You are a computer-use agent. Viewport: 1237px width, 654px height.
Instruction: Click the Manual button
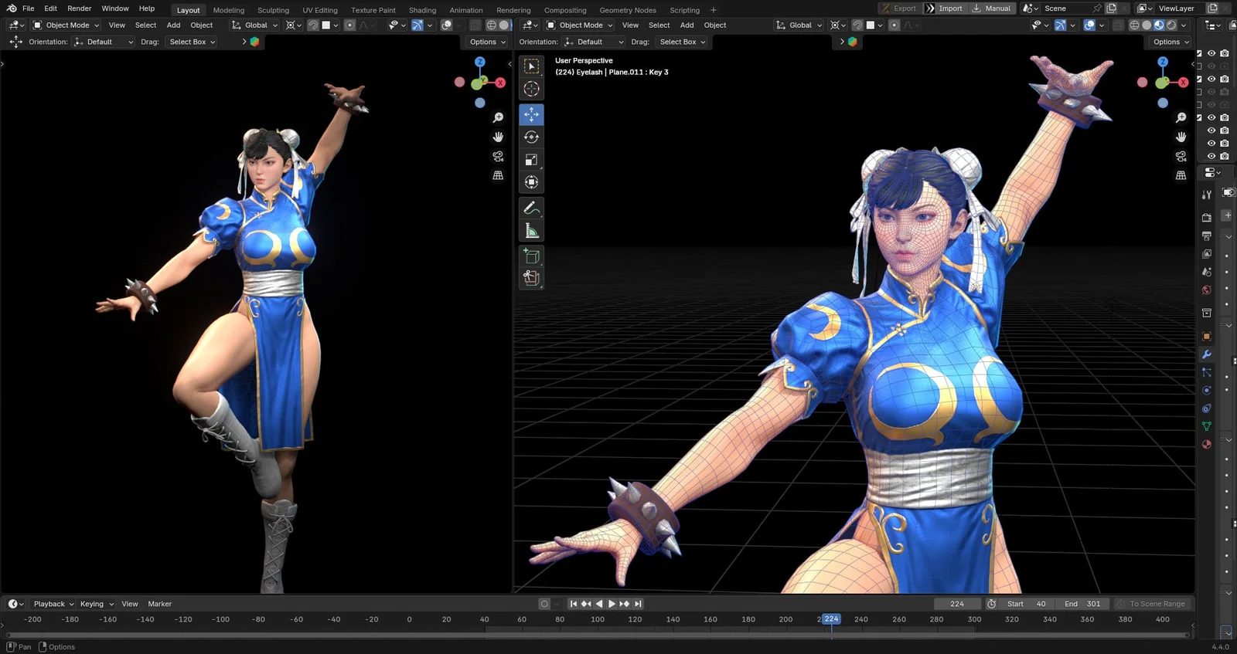pos(991,8)
